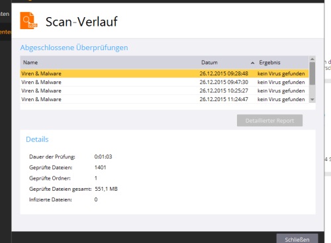Sort the list by the Name column

30,63
